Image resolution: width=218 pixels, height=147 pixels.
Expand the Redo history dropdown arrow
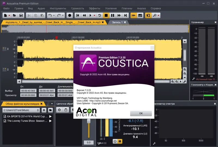(63, 15)
